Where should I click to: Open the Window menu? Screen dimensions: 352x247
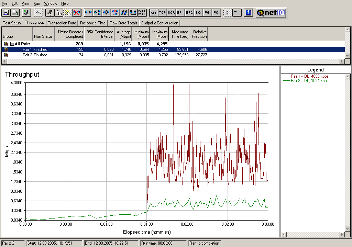(x=51, y=3)
